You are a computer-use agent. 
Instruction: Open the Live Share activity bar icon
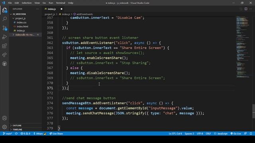click(x=4, y=55)
